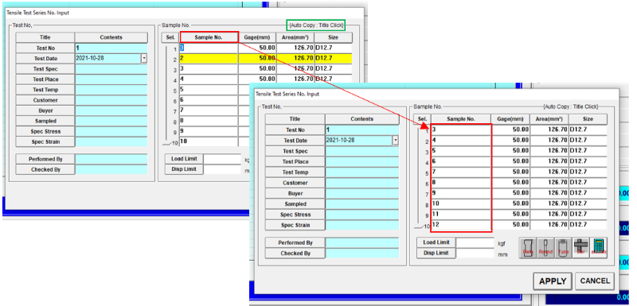Click Gage(mm) column header in rear dialog
The image size is (637, 306).
257,37
